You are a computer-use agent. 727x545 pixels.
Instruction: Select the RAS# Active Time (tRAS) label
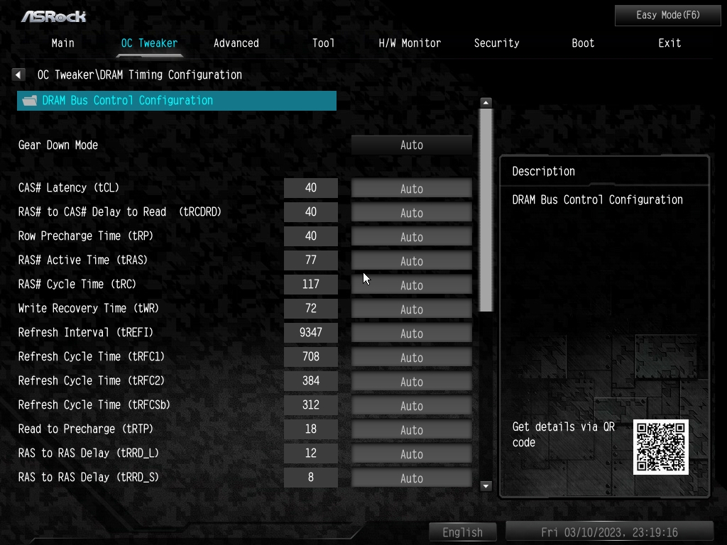pos(83,260)
